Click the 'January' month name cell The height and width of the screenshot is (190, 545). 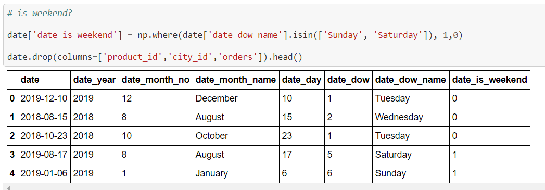click(236, 173)
